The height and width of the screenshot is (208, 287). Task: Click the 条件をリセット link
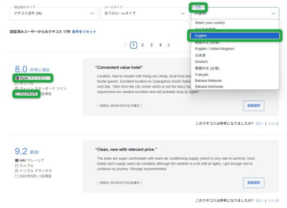pos(84,31)
